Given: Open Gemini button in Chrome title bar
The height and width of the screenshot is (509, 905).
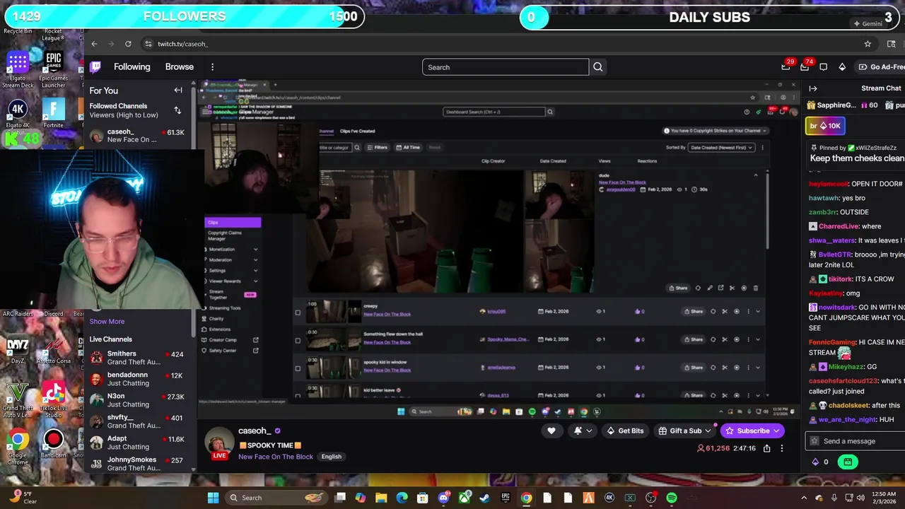Looking at the screenshot, I should tap(868, 23).
